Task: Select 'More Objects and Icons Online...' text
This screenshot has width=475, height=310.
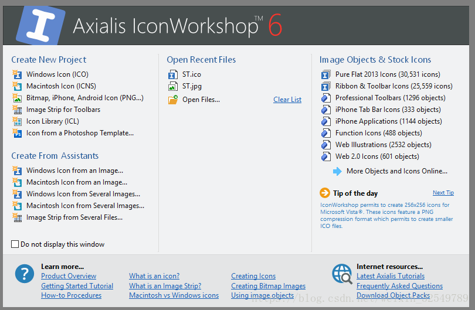Action: (x=397, y=171)
